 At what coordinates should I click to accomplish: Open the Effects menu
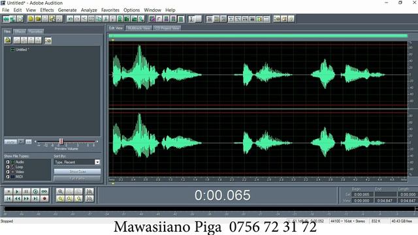coord(47,10)
